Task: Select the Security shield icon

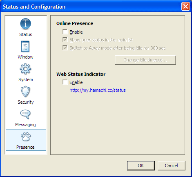Action: tap(25, 91)
